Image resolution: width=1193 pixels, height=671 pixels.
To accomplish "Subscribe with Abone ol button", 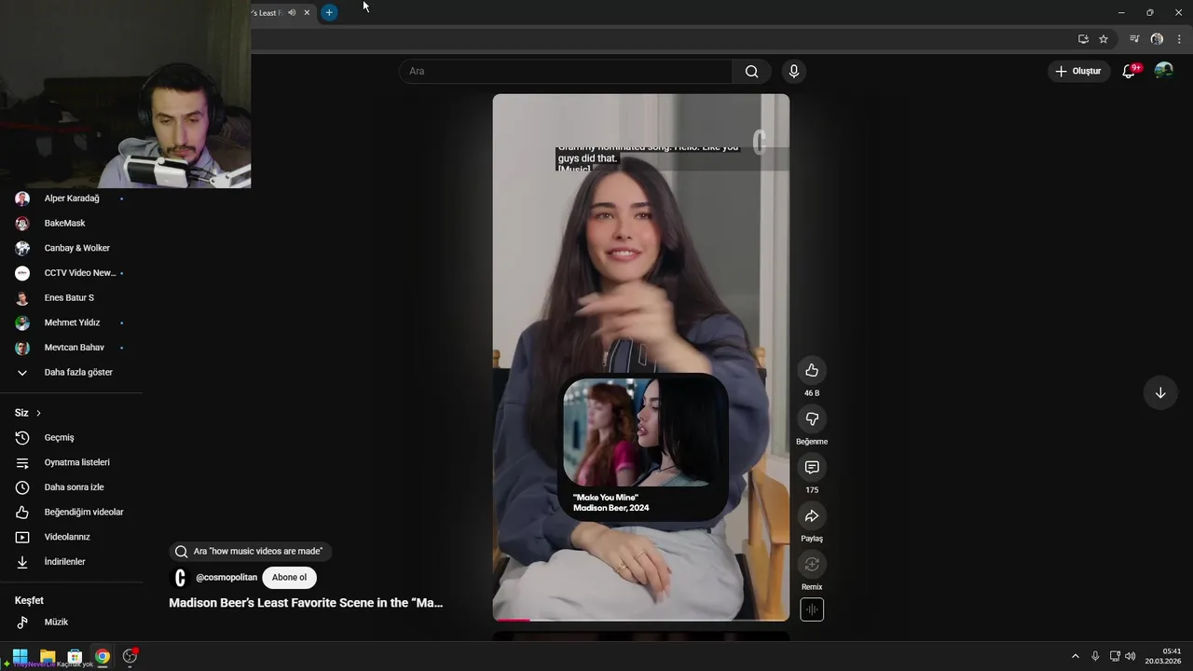I will 289,578.
